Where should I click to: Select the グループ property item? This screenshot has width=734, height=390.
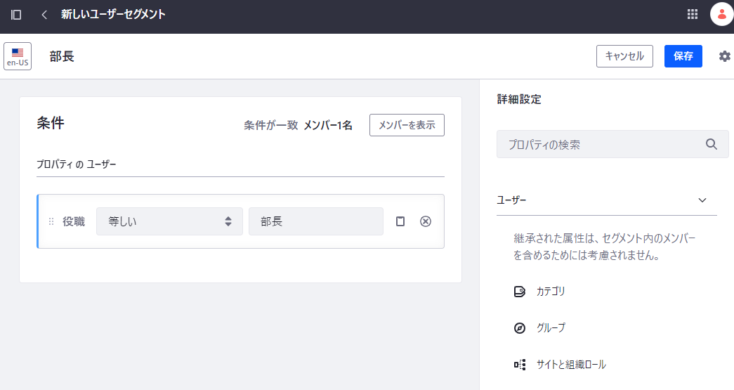tap(550, 327)
